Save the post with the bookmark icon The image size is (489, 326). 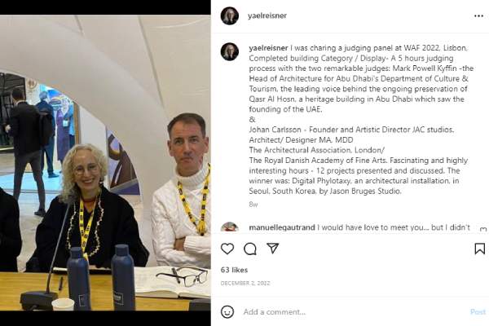pyautogui.click(x=480, y=249)
